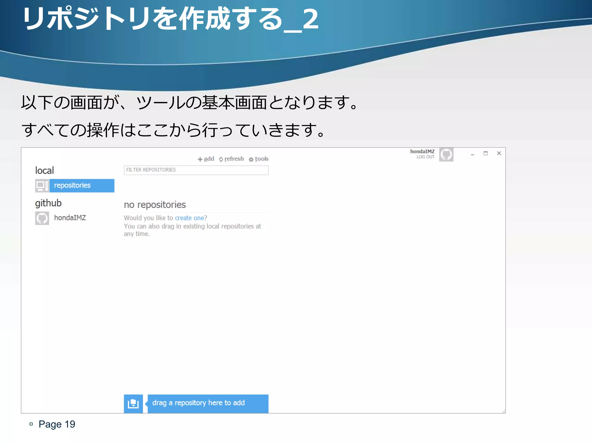The image size is (592, 444).
Task: Click the drag-repository drop box icon
Action: coord(133,404)
